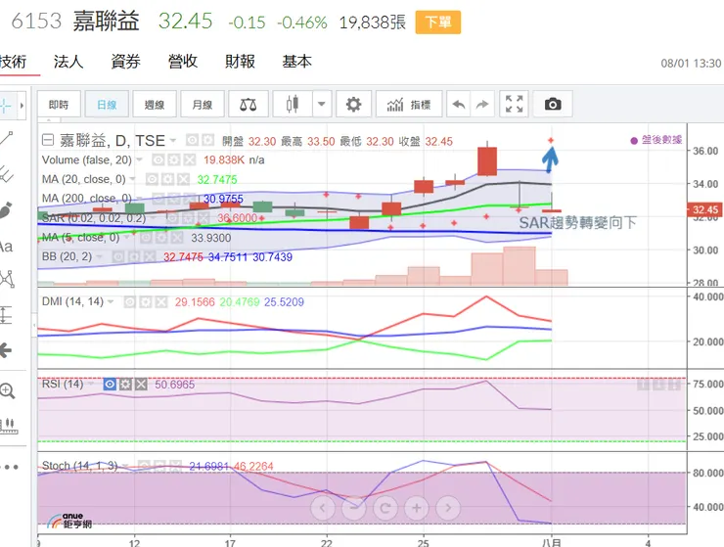The width and height of the screenshot is (724, 547).
Task: Select the brush drawing tool
Action: (x=5, y=210)
